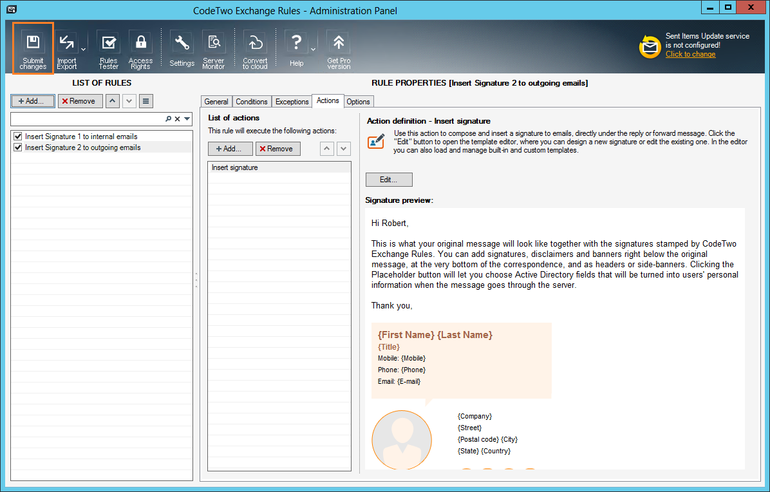This screenshot has height=492, width=770.
Task: Move the selected rule up
Action: pyautogui.click(x=113, y=101)
